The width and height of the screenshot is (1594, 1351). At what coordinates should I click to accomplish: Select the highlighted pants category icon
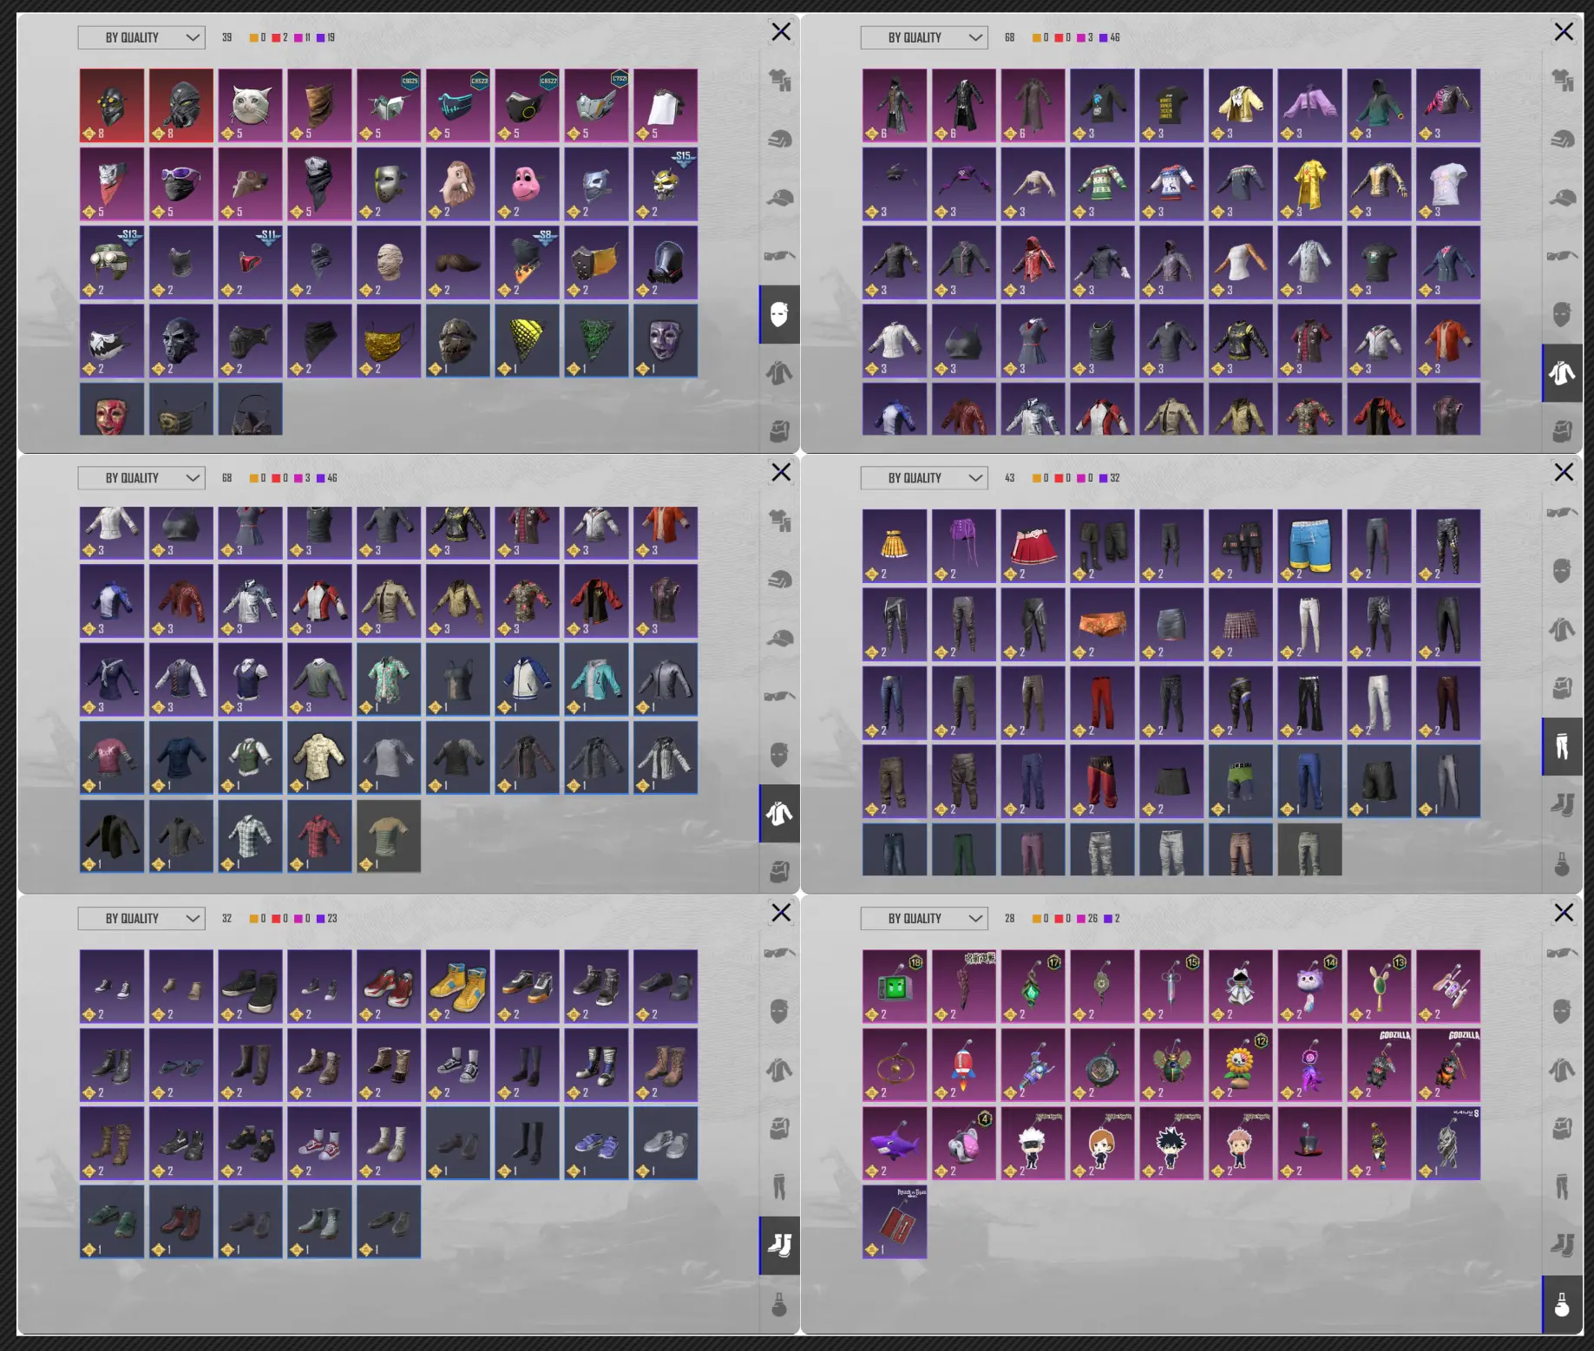(1562, 746)
